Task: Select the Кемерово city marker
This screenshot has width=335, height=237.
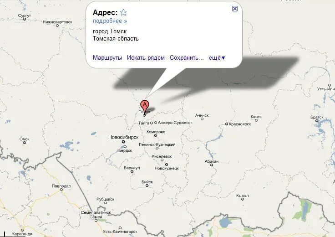Action: click(x=156, y=135)
